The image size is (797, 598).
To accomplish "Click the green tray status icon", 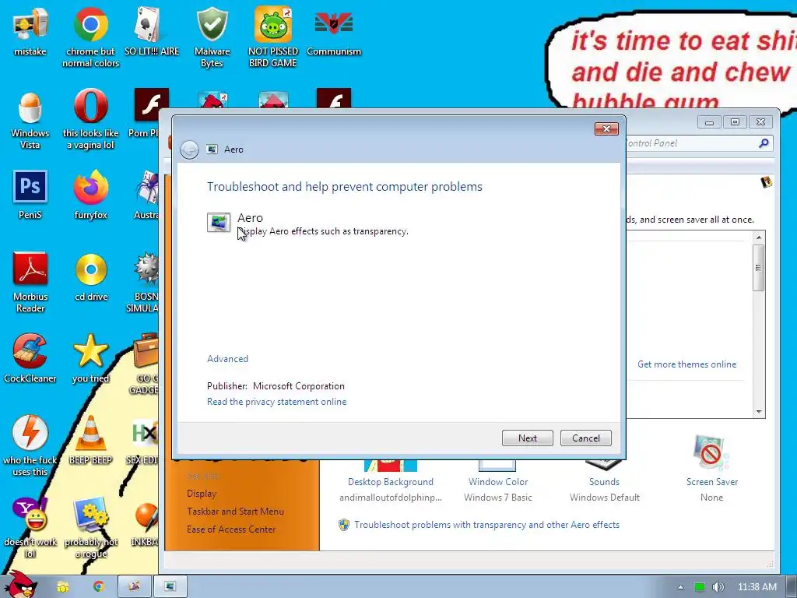I will [x=700, y=587].
